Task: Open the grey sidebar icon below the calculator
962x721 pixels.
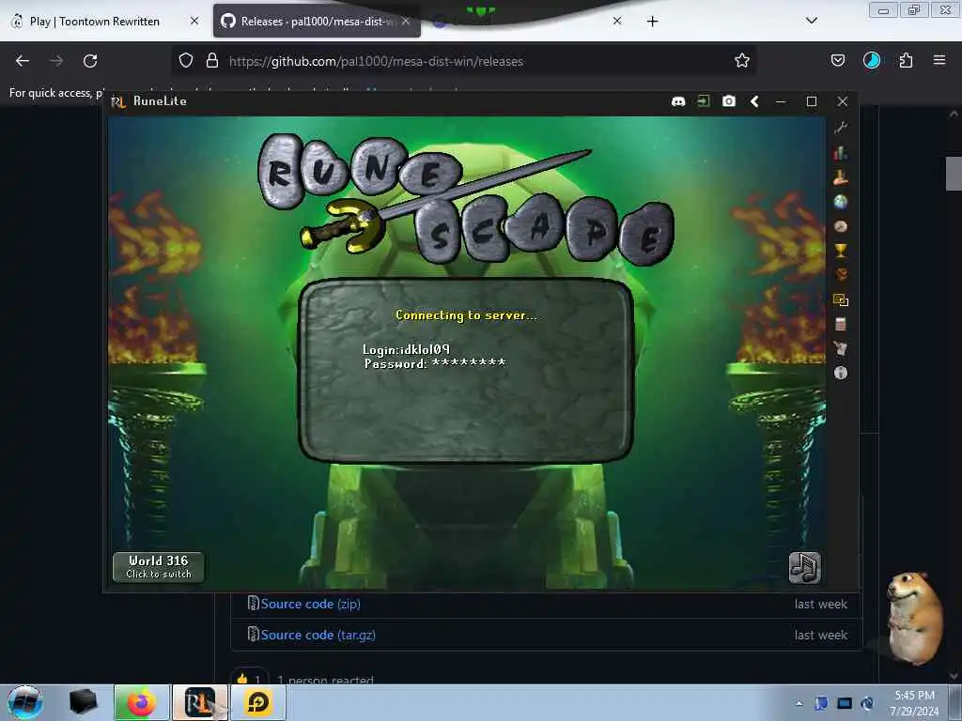Action: 841,348
